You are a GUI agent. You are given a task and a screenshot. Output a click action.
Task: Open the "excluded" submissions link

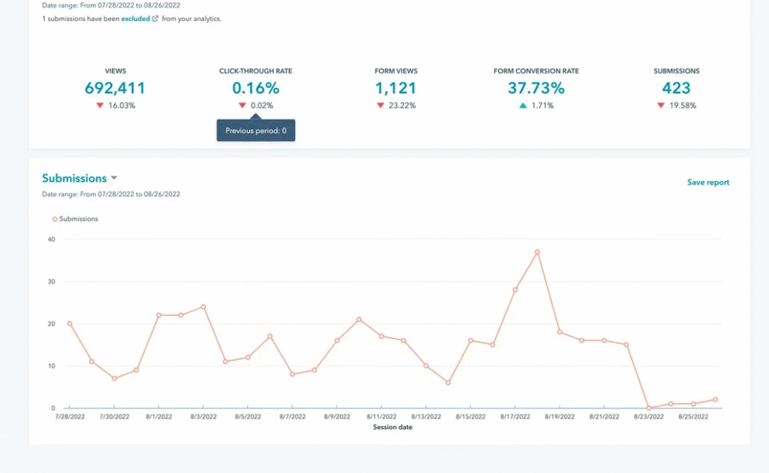tap(135, 18)
